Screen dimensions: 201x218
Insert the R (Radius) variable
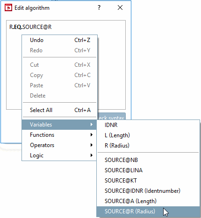point(148,146)
